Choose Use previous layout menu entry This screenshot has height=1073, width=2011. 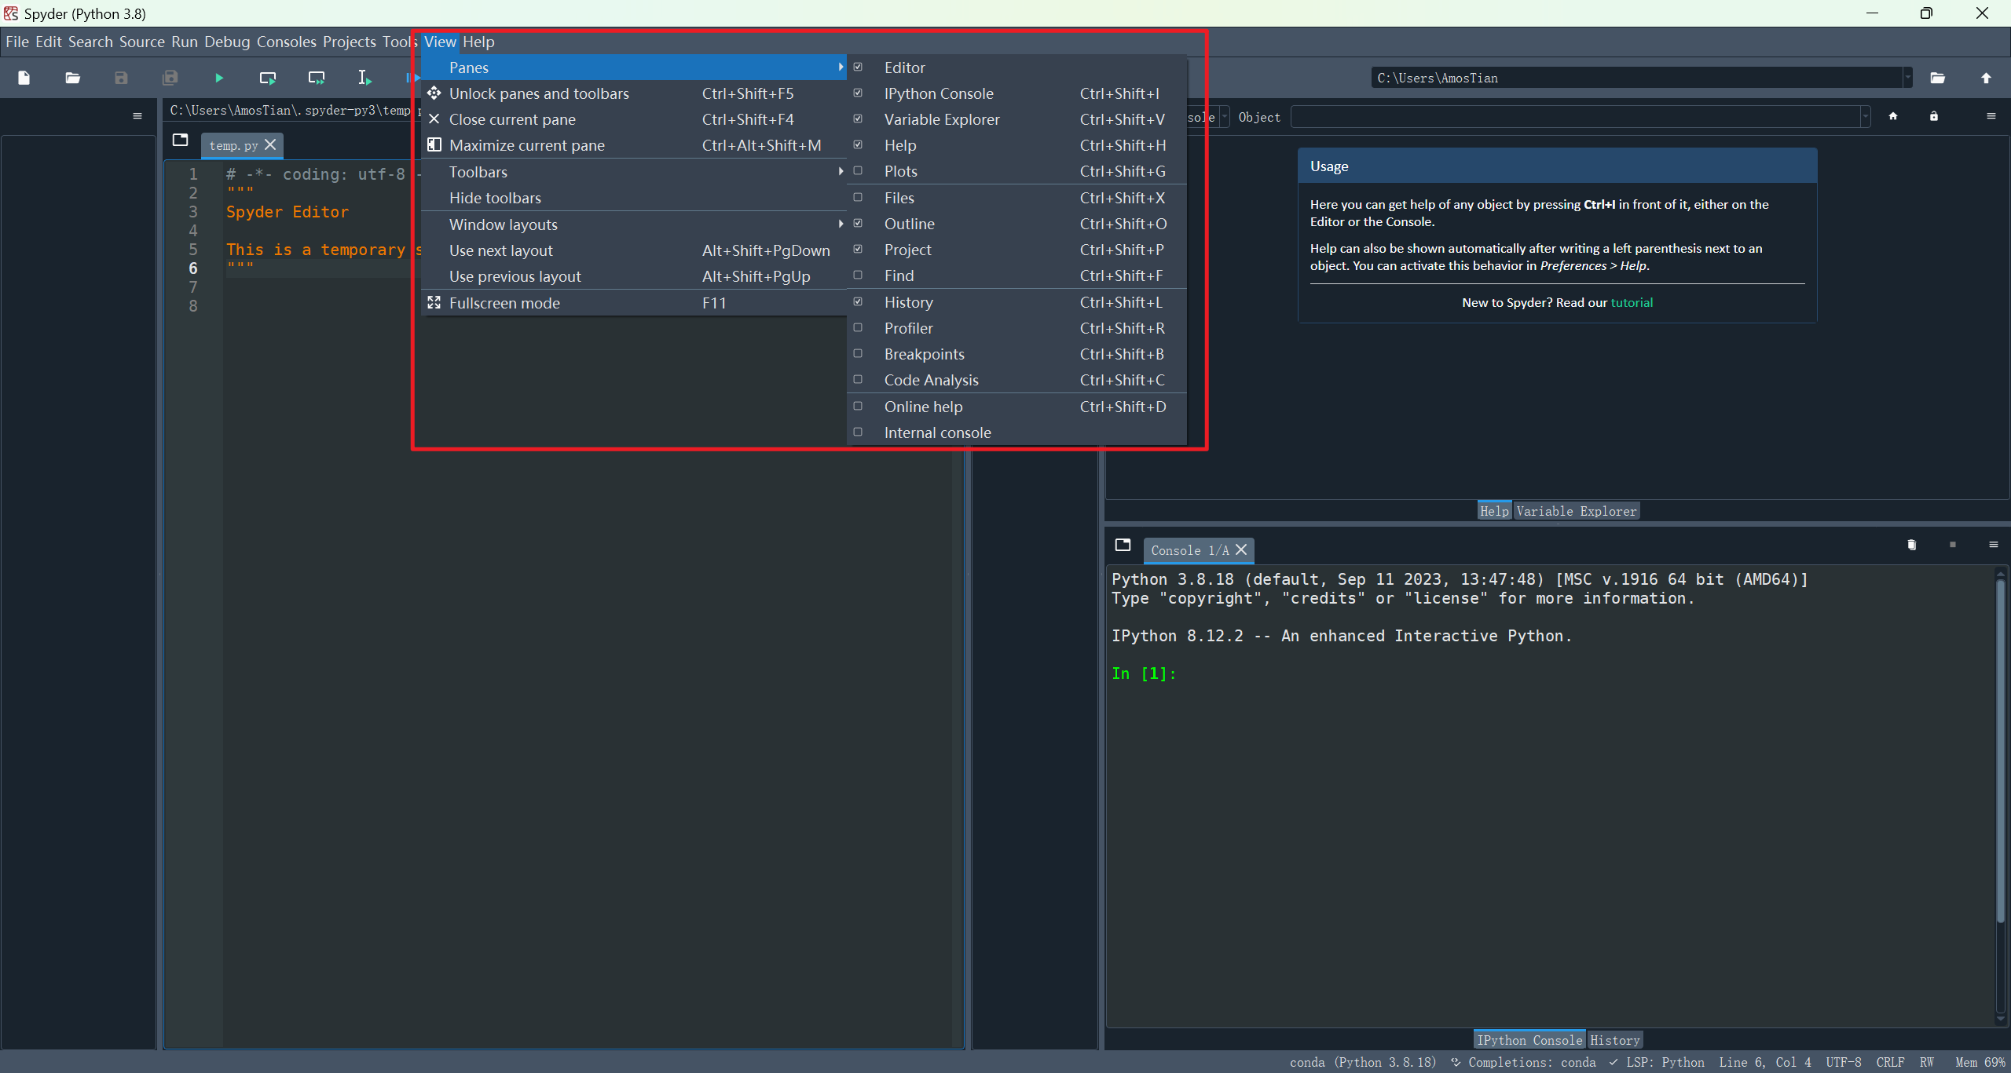634,276
